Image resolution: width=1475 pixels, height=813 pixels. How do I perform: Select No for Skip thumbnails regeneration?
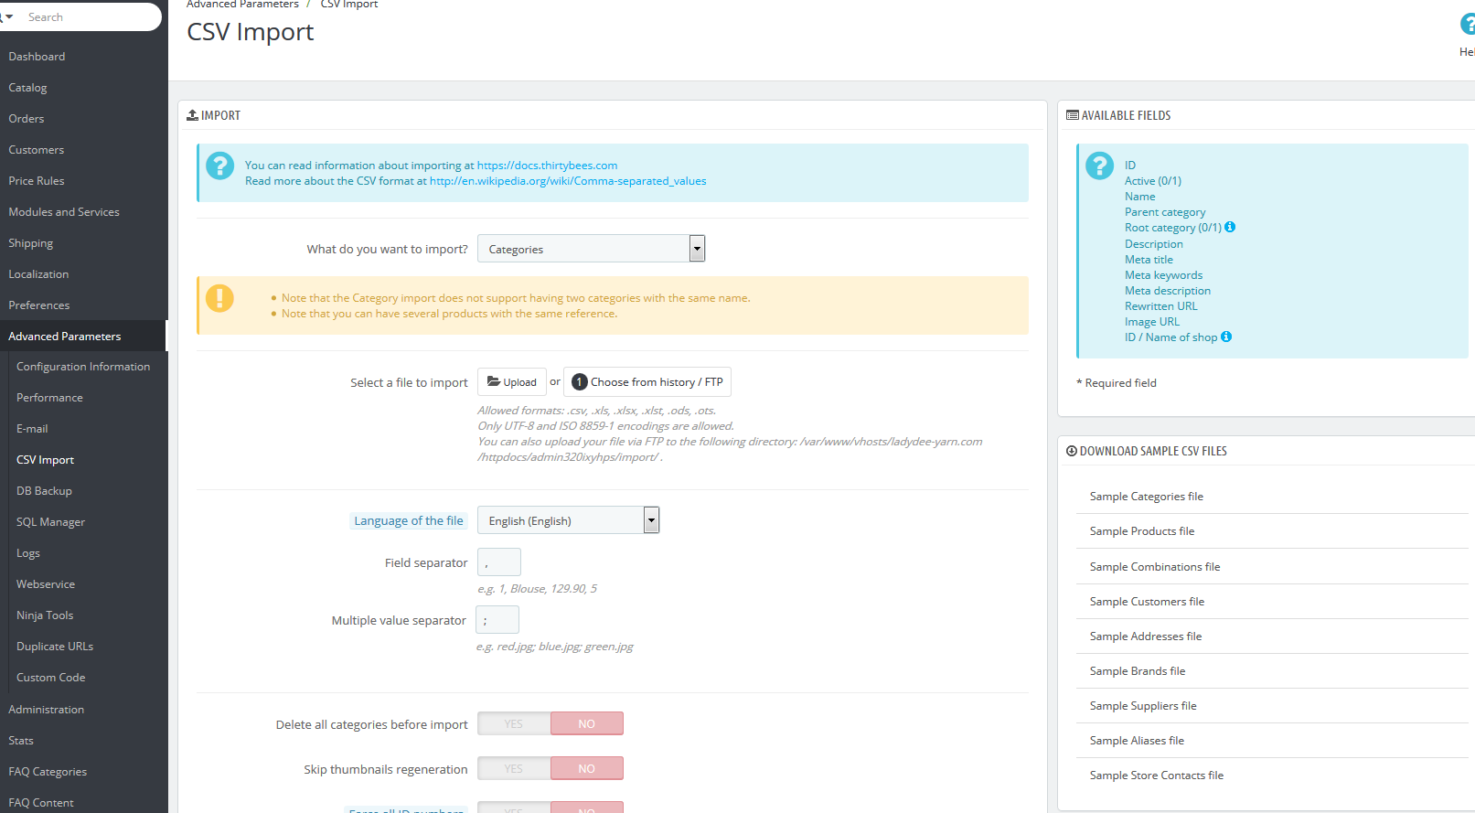(586, 769)
